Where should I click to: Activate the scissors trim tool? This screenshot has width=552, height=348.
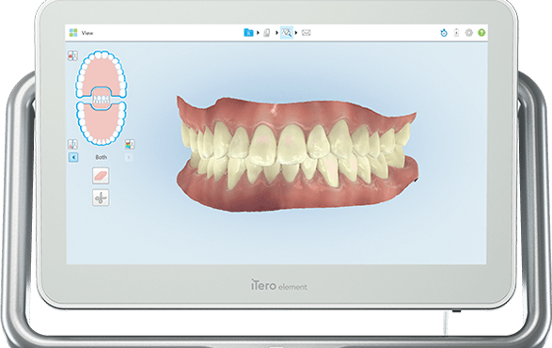(101, 198)
